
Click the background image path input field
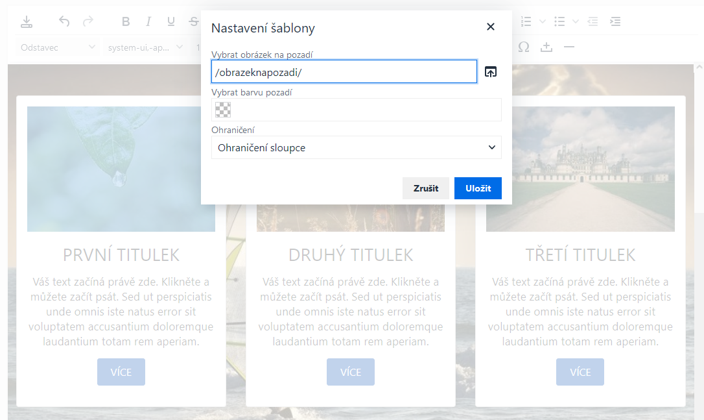pyautogui.click(x=344, y=72)
